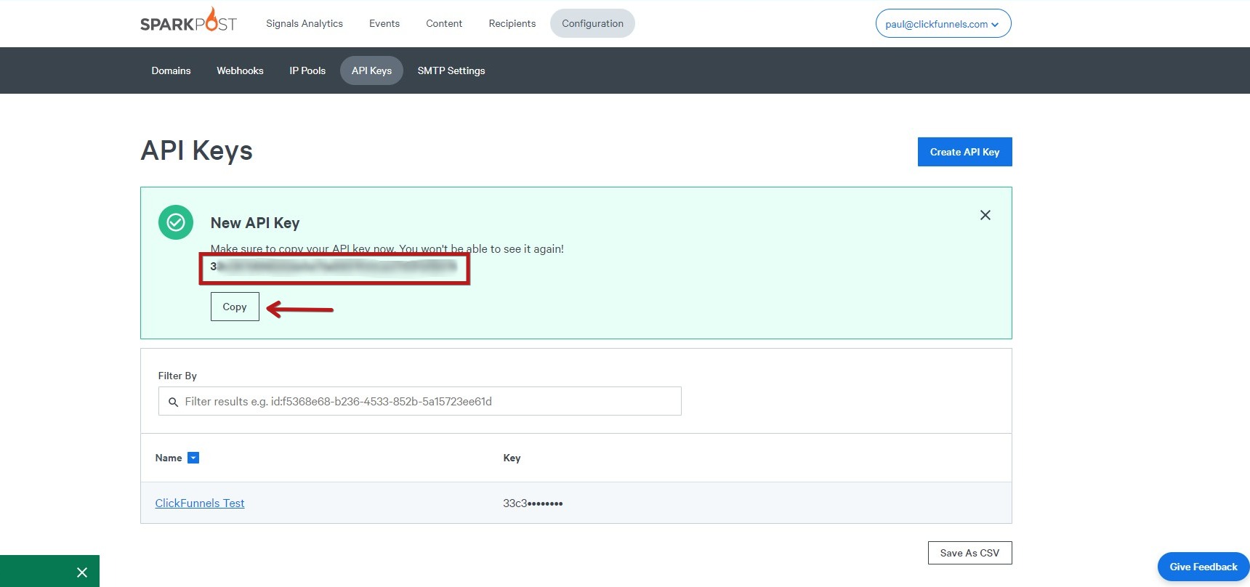Open SMTP Settings tab
The image size is (1250, 587).
pos(451,70)
